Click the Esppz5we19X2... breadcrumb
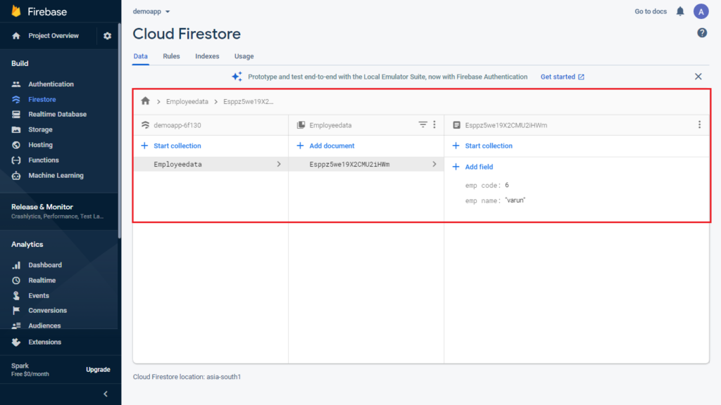The image size is (721, 405). 249,101
